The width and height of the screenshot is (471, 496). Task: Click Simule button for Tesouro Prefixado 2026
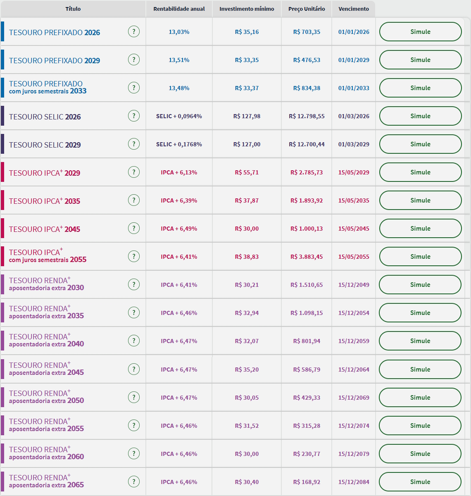pos(420,32)
